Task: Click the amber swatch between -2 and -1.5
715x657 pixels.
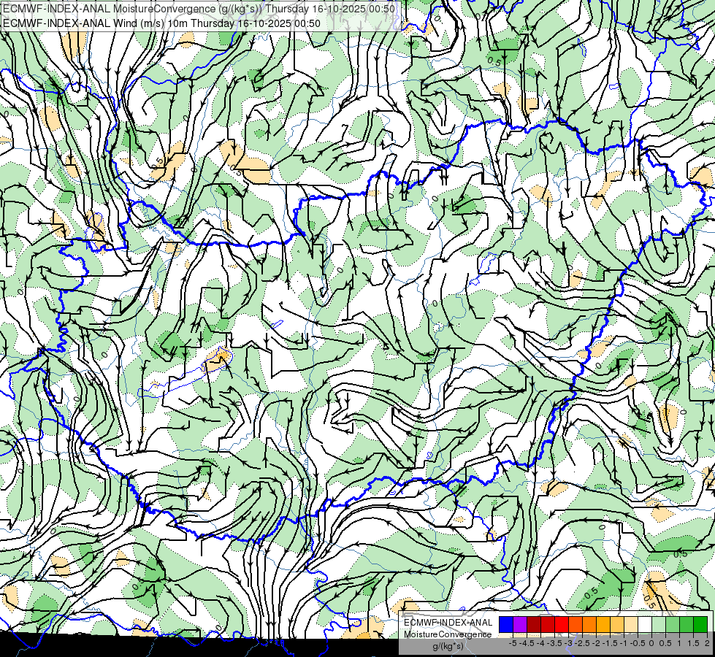Action: (603, 625)
